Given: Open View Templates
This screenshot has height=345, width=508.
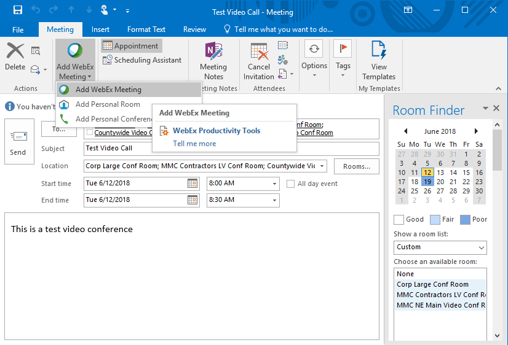Looking at the screenshot, I should tap(379, 61).
